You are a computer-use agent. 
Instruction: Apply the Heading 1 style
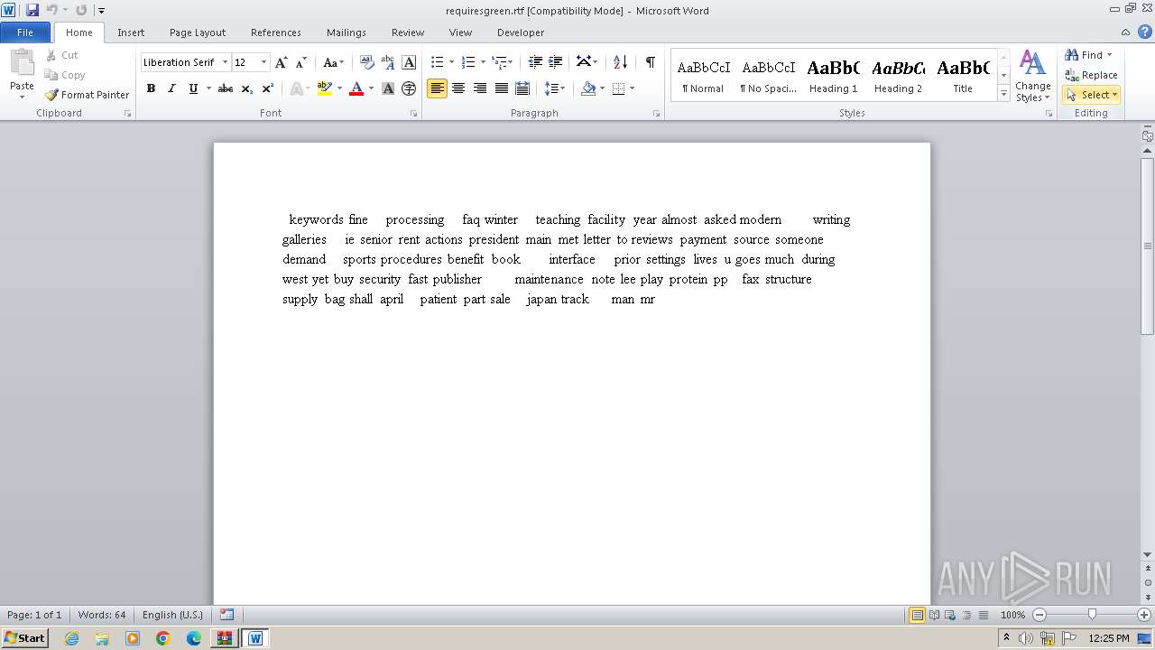point(834,75)
